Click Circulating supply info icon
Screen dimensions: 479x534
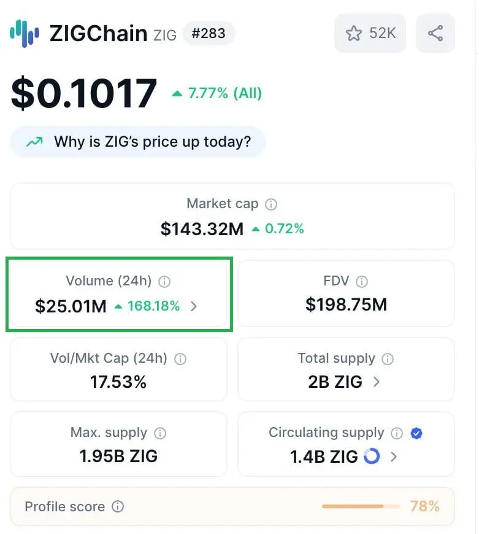coord(397,433)
